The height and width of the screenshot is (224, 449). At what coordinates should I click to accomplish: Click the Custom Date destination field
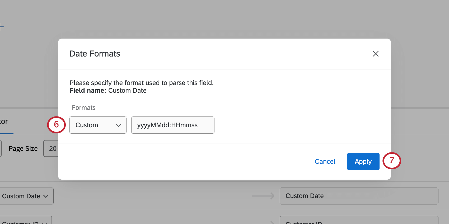359,196
